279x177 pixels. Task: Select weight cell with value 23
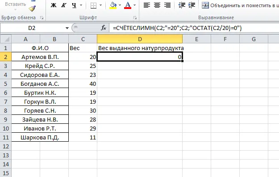tap(83, 75)
